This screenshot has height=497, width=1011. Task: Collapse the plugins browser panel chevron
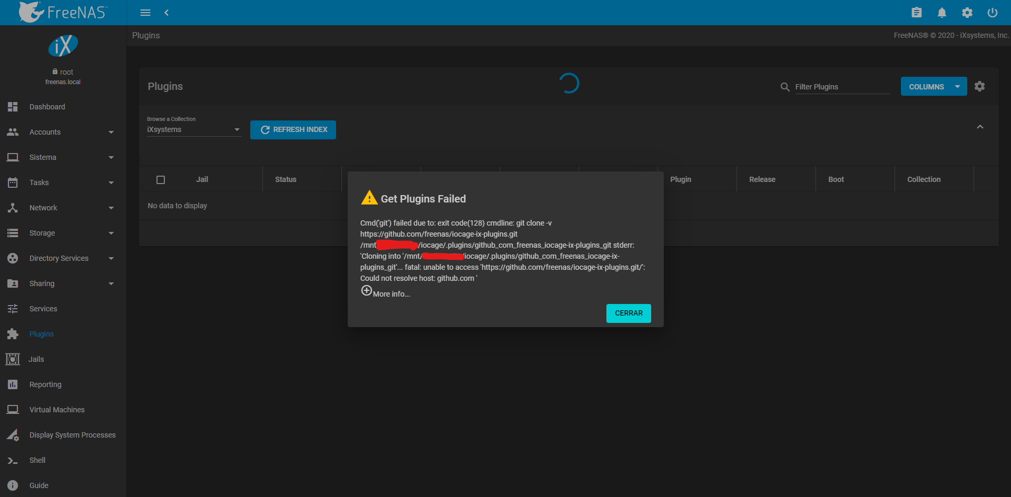click(x=980, y=127)
